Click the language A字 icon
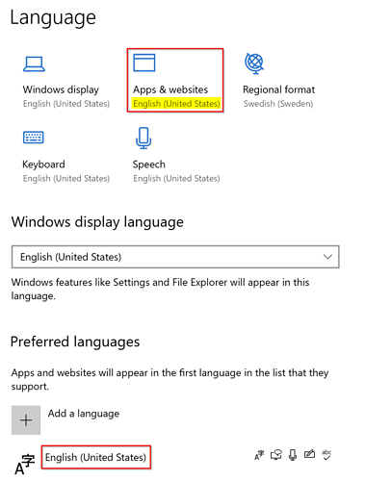Screen dimensions: 366x481 click(24, 465)
